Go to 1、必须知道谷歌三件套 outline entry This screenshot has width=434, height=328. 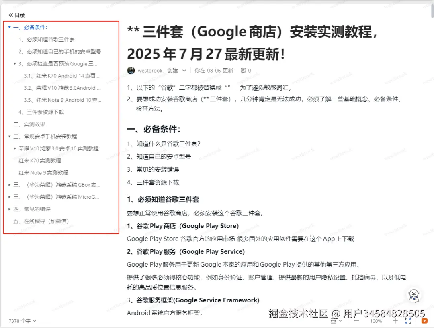pos(47,39)
